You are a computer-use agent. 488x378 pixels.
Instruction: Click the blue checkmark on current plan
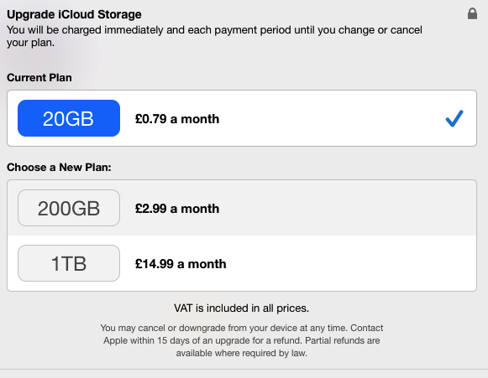454,118
